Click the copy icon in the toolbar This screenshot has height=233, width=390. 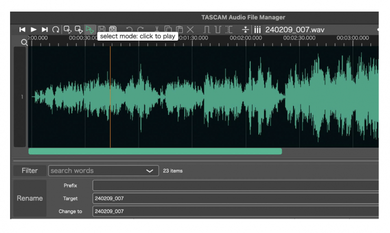[168, 30]
